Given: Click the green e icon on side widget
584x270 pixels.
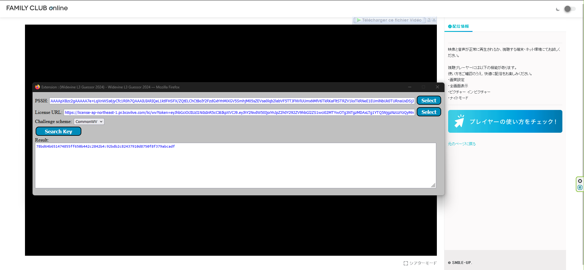Looking at the screenshot, I should click(x=580, y=187).
